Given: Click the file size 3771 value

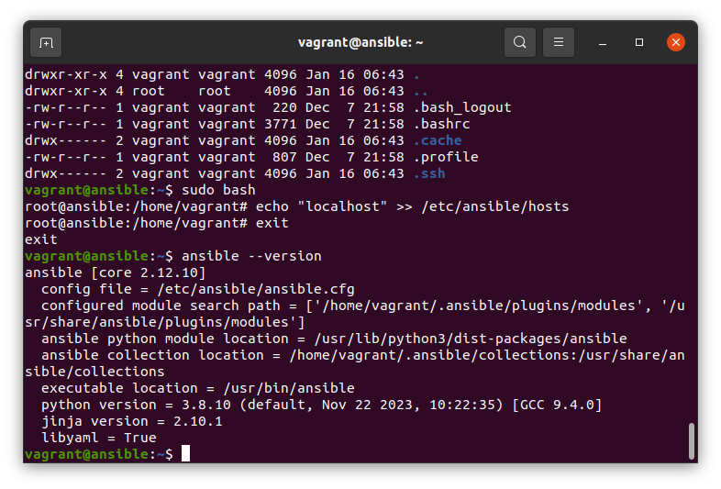Looking at the screenshot, I should 280,124.
